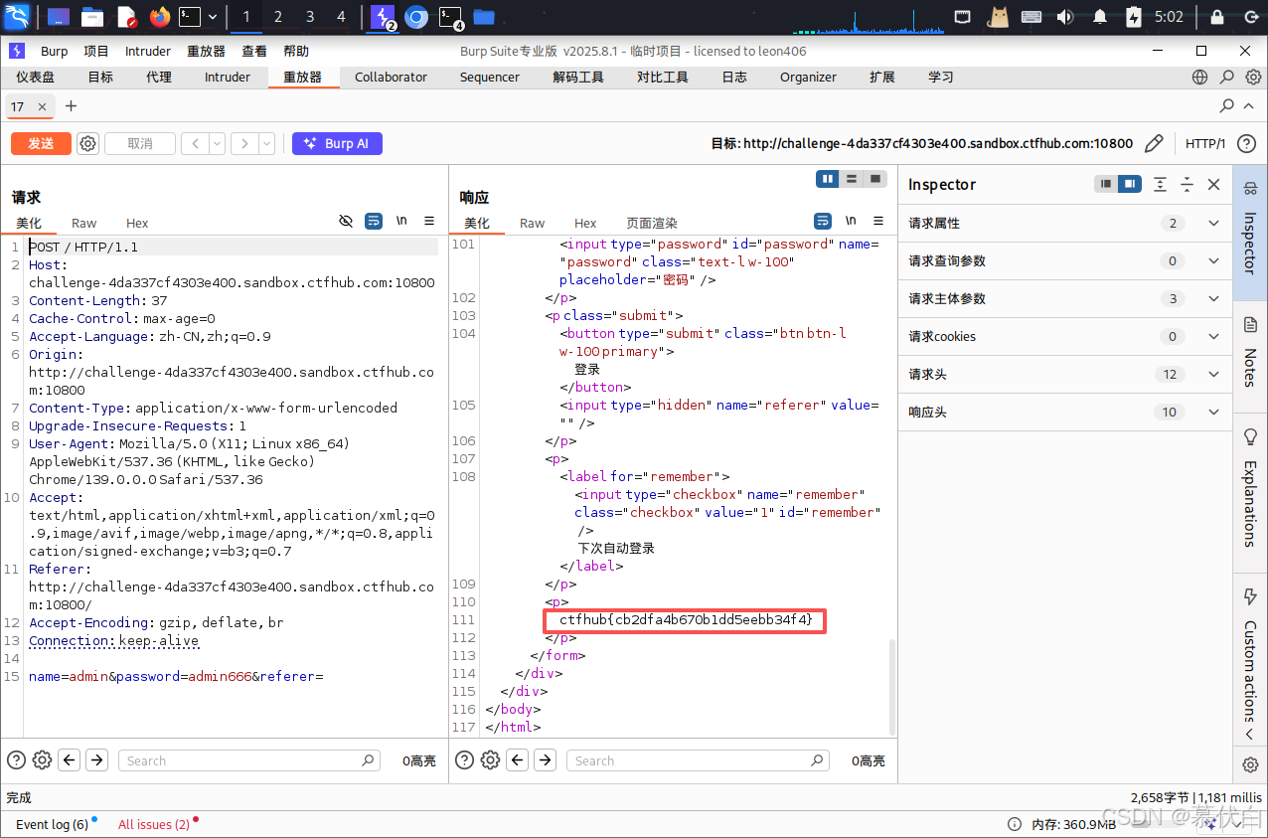Toggle \n display in the response panel

(851, 221)
